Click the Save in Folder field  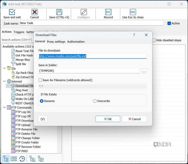coord(89,71)
